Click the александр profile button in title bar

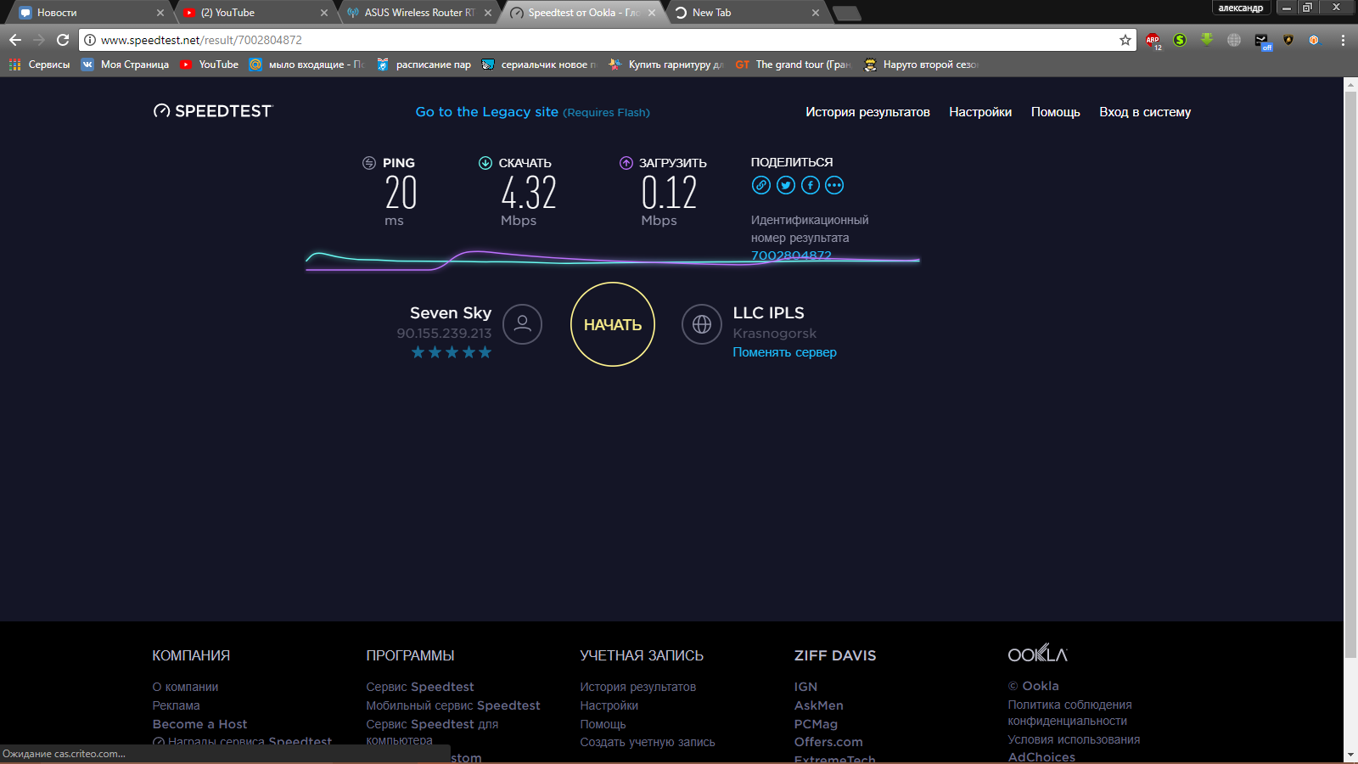pyautogui.click(x=1241, y=8)
